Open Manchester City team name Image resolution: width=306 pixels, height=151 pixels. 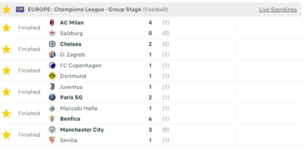coord(82,130)
